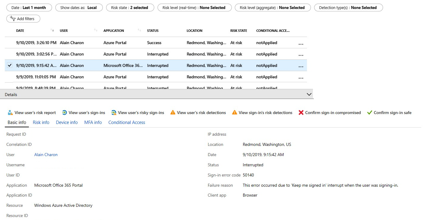Open the Risk level (aggregate) filter
This screenshot has width=423, height=220.
tap(273, 8)
